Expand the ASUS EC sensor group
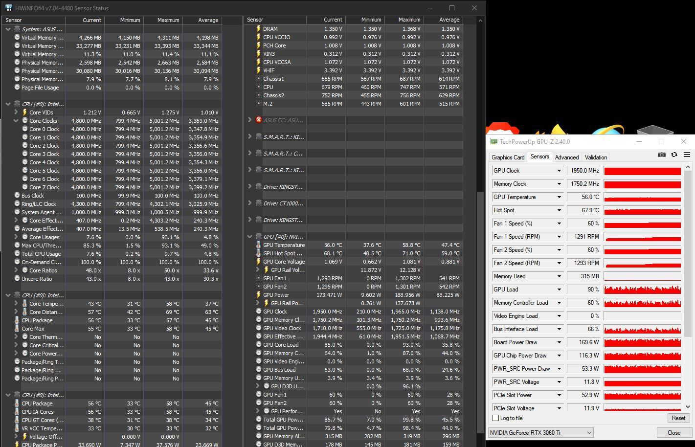Image resolution: width=695 pixels, height=447 pixels. 250,120
